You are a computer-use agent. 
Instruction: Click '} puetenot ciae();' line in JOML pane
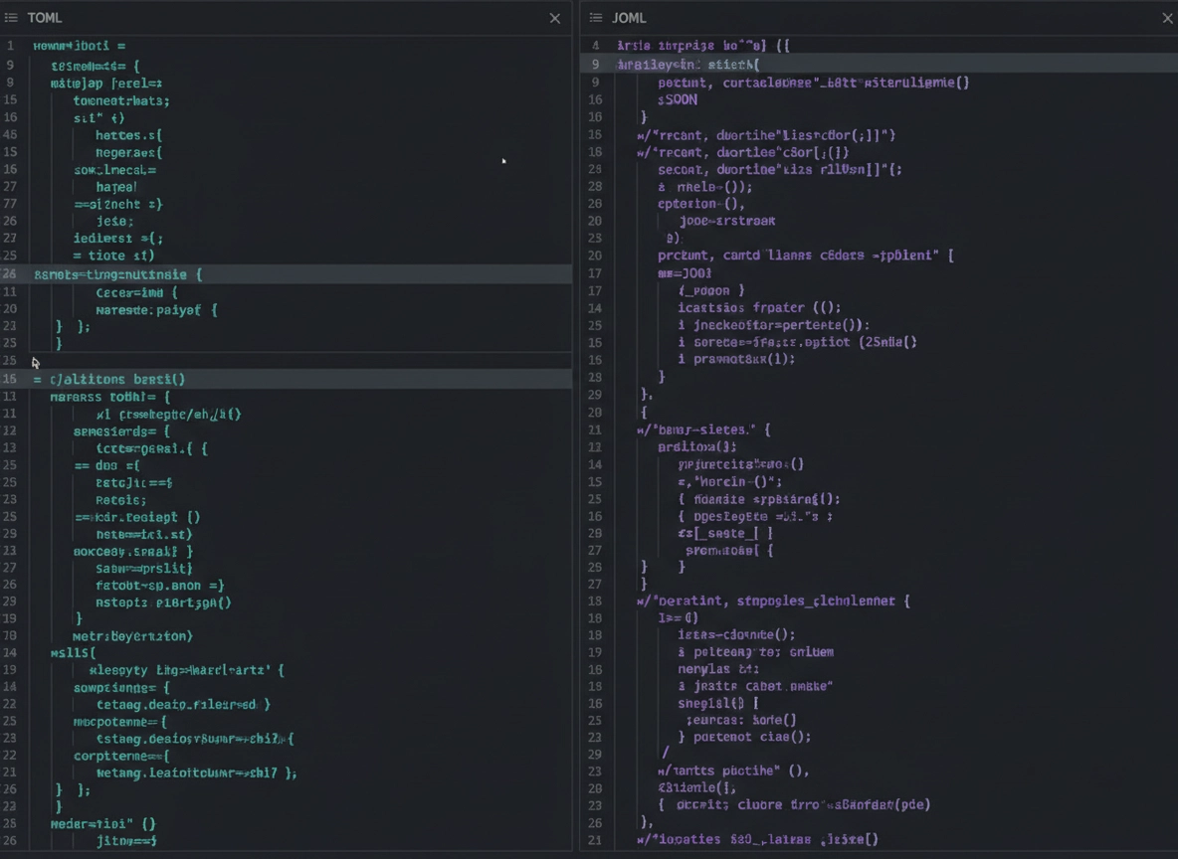[744, 737]
